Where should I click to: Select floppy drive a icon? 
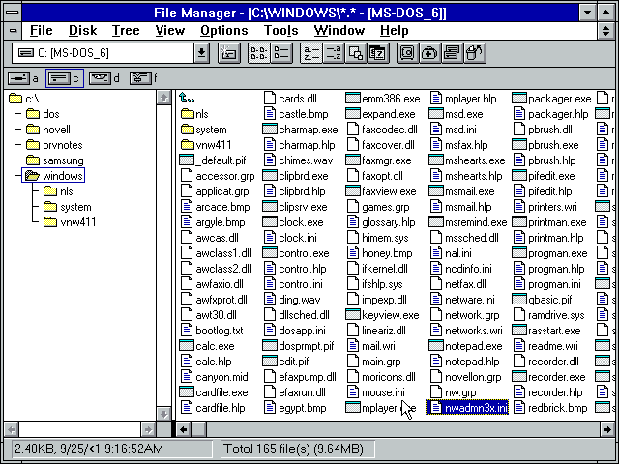pos(19,78)
